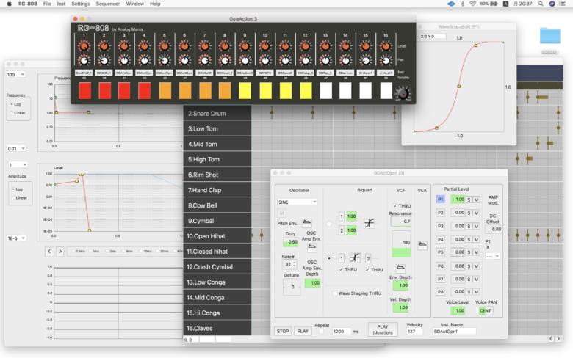Click the master knob beside pad 16
Viewport: 573px width, 358px height.
[403, 94]
